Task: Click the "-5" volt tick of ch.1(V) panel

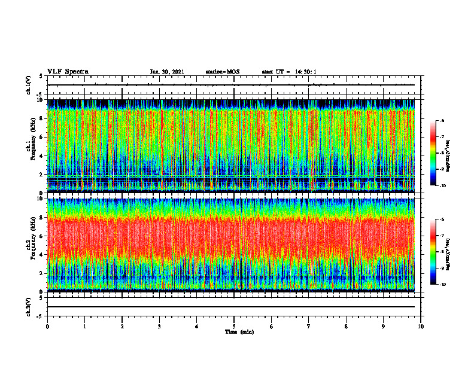Action: (x=41, y=94)
